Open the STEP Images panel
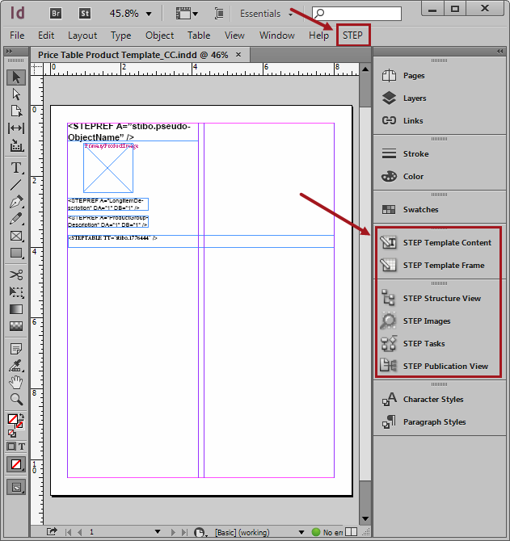The width and height of the screenshot is (510, 541). pos(426,321)
